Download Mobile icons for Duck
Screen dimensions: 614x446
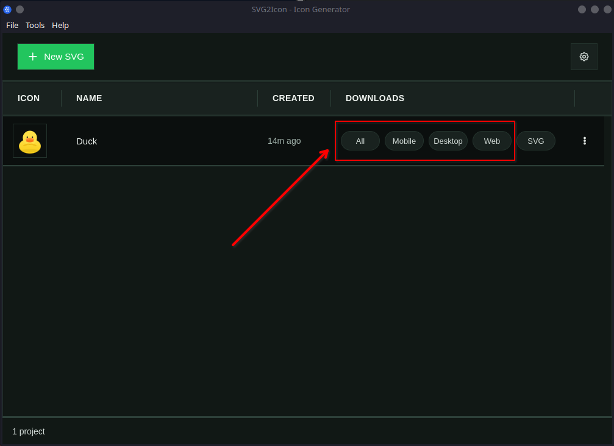[x=404, y=141]
